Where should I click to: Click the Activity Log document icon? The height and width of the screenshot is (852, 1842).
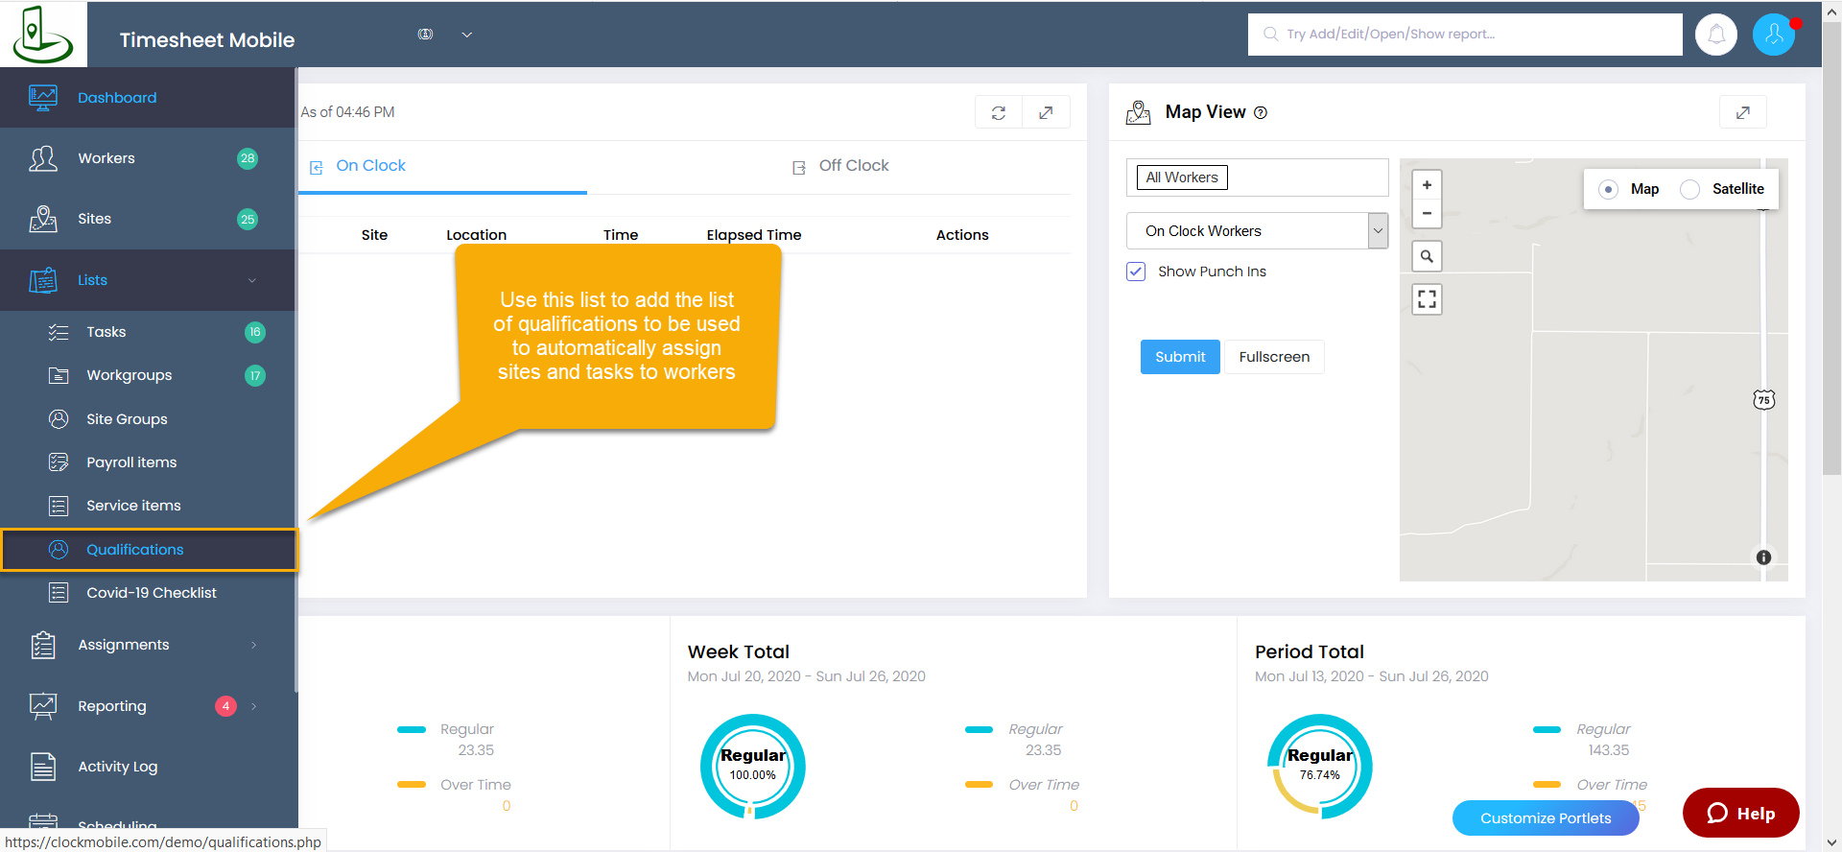pyautogui.click(x=42, y=767)
